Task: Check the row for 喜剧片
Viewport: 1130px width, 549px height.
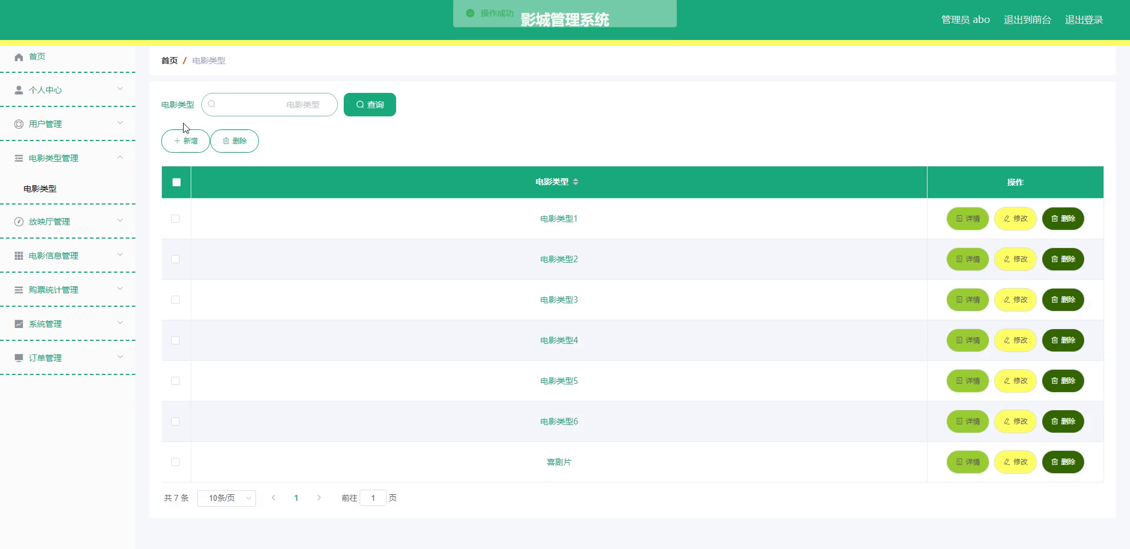Action: click(175, 462)
